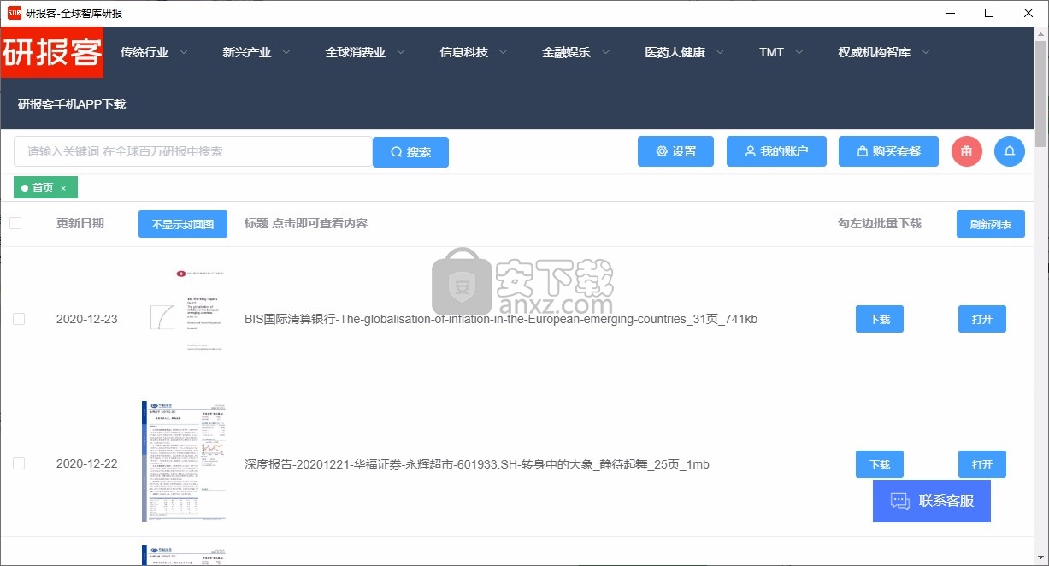Close the 首页 tab using its x
Image resolution: width=1049 pixels, height=566 pixels.
pos(63,188)
